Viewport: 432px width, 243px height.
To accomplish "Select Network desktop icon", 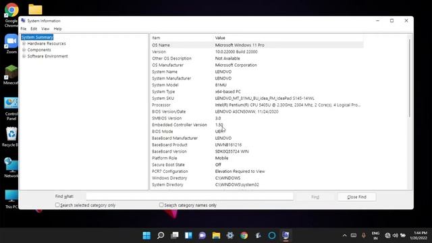I will tap(11, 167).
